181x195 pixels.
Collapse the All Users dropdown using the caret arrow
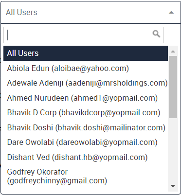click(x=171, y=13)
